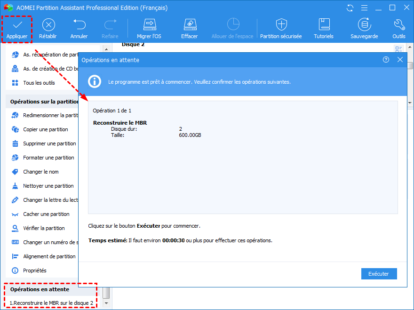Image resolution: width=414 pixels, height=310 pixels.
Task: Click the Tous les outils grid icon
Action: (x=15, y=83)
